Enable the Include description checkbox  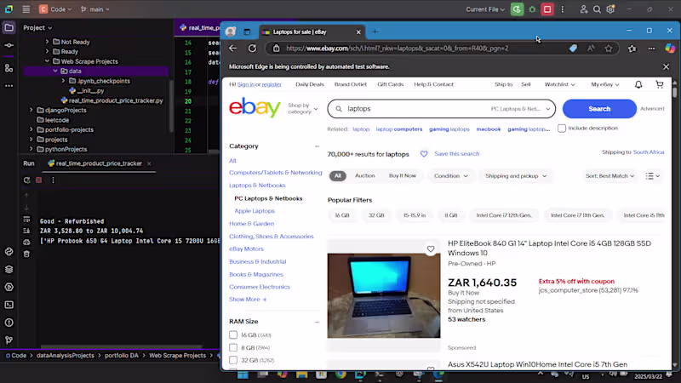[562, 129]
